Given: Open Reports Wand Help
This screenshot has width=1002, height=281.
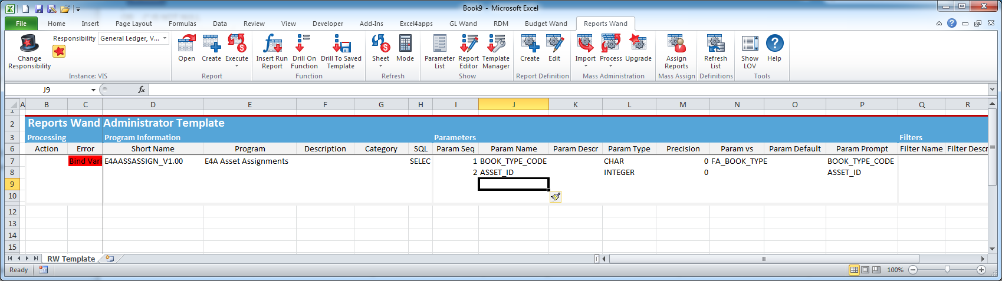Looking at the screenshot, I should 774,43.
